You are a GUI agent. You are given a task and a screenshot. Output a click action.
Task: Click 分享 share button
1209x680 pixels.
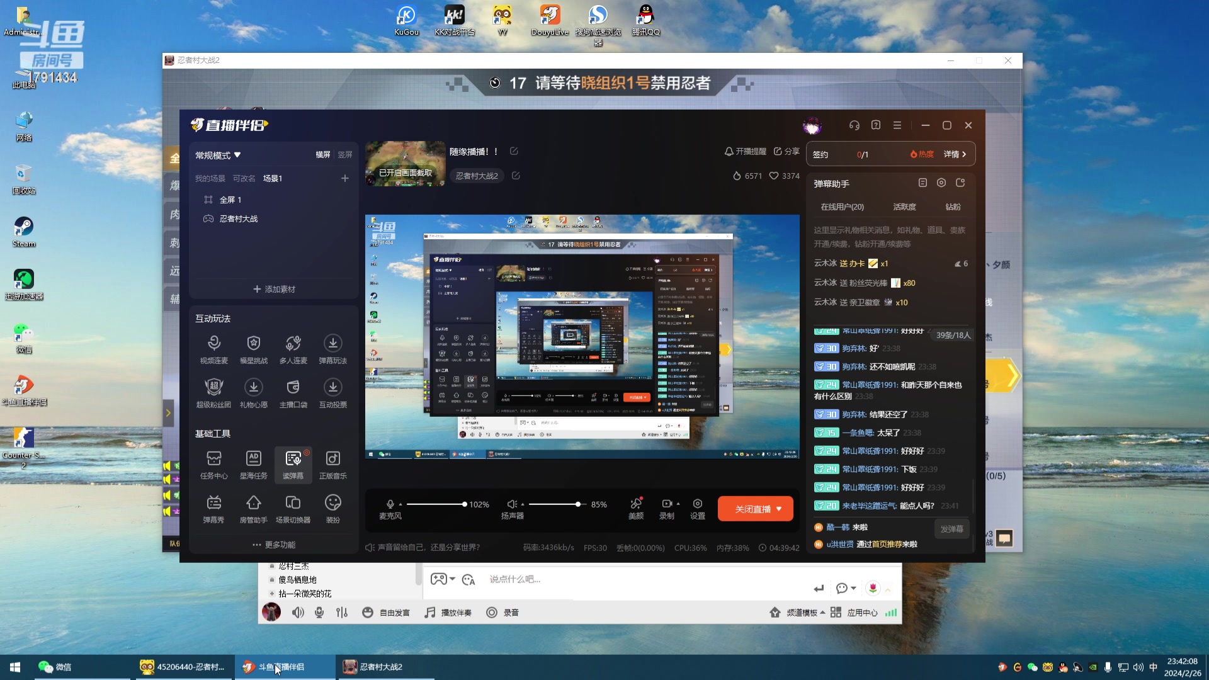point(786,151)
